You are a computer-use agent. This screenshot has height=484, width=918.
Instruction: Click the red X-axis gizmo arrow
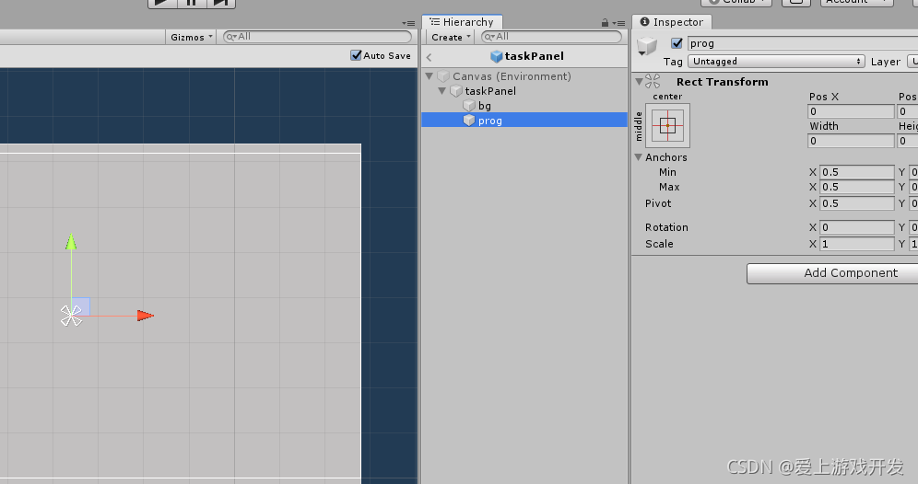click(x=146, y=316)
